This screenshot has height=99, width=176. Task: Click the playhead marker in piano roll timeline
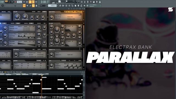click(x=42, y=76)
